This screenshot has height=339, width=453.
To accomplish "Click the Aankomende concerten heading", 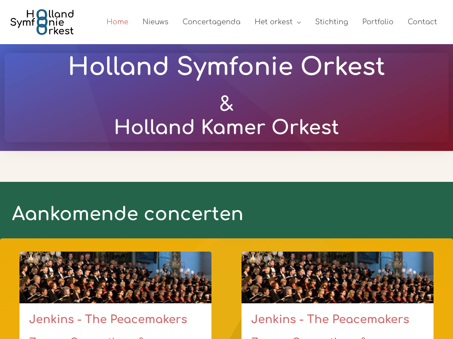I will click(x=127, y=214).
